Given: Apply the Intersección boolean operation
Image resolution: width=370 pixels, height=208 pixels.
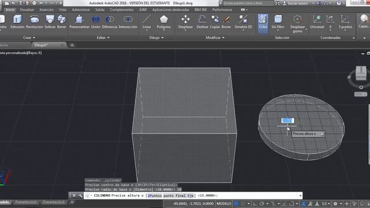Looking at the screenshot, I should click(128, 22).
